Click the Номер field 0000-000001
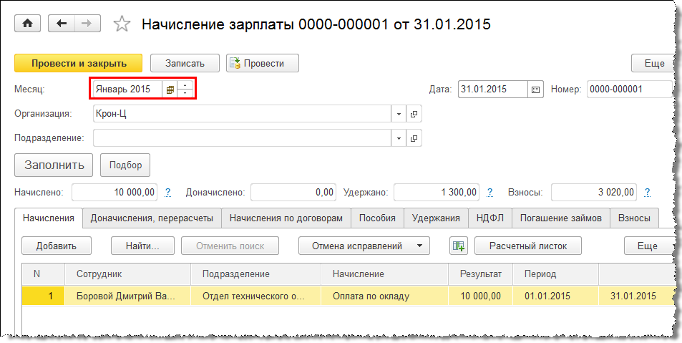Viewport: 682px width, 343px height. (x=629, y=90)
